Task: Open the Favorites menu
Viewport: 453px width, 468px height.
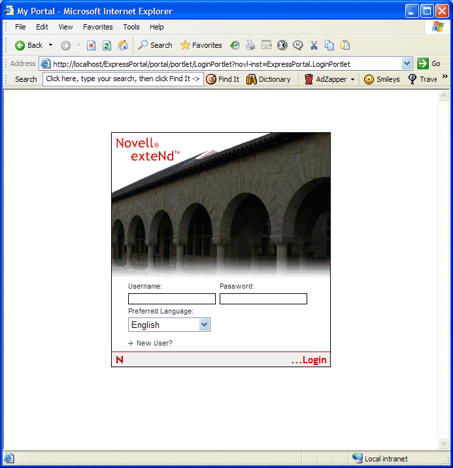Action: [x=98, y=27]
